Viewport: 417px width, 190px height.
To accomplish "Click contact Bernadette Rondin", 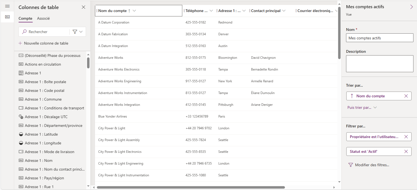I will click(264, 69).
